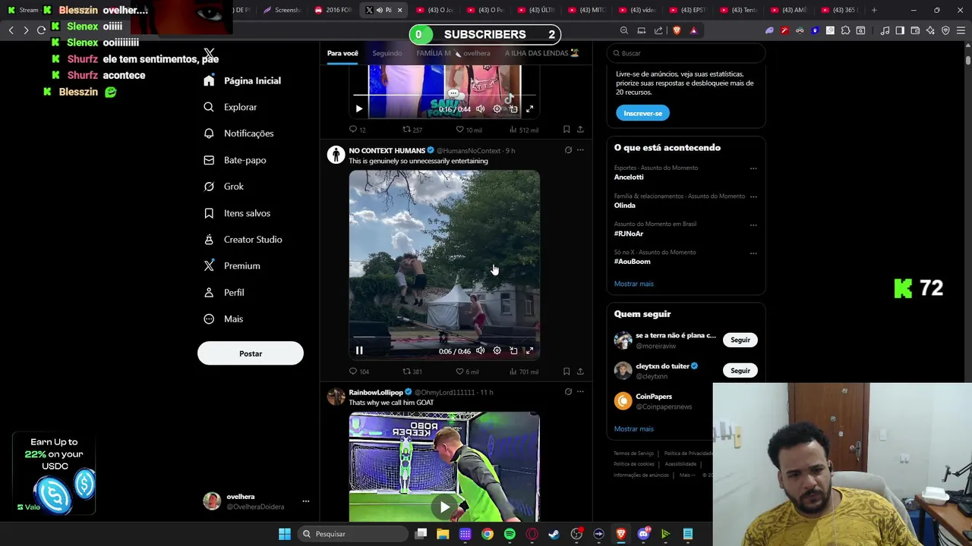972x546 pixels.
Task: Open more options for #RJNoAr trend
Action: point(753,224)
